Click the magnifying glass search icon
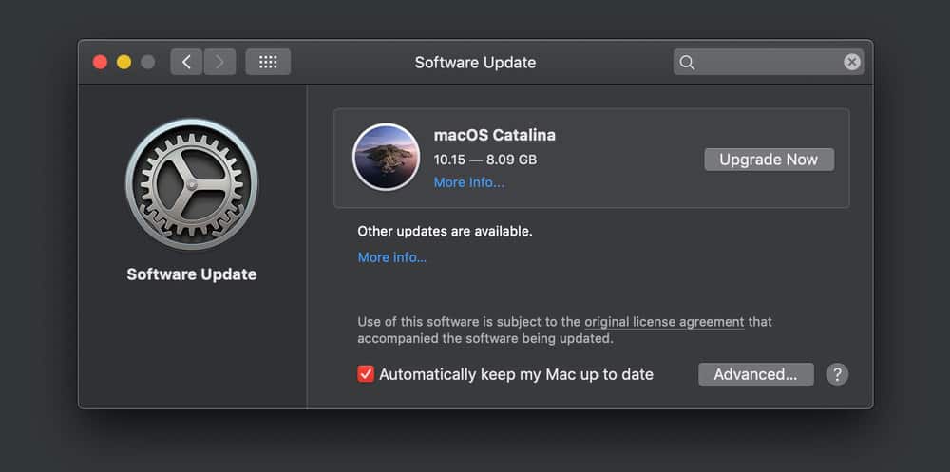Viewport: 950px width, 472px height. point(687,63)
